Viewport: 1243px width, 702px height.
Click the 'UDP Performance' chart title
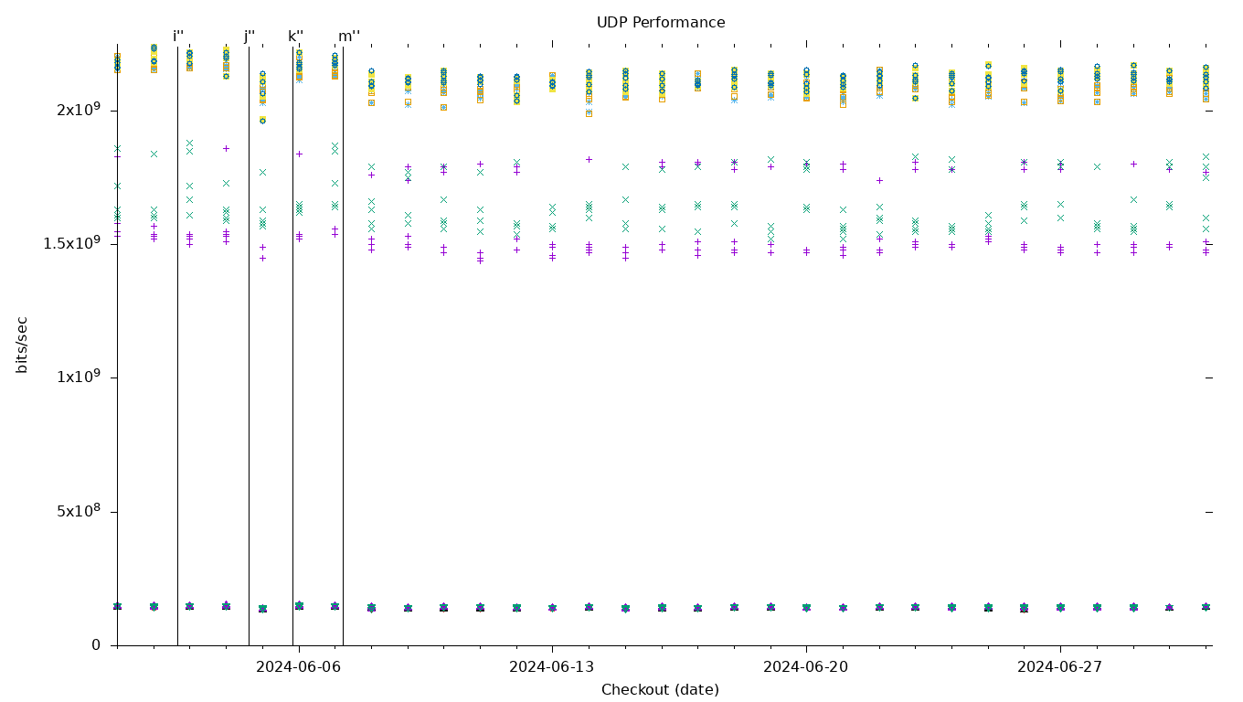[x=661, y=23]
